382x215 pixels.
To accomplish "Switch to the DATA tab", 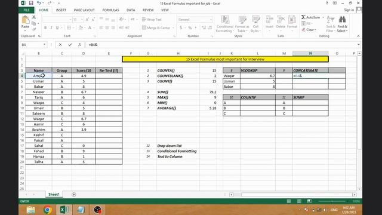I will click(x=131, y=10).
